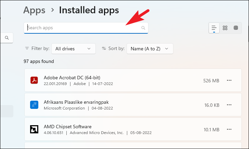Open the Name (A to Z) sort dropdown
249x149 pixels.
150,49
